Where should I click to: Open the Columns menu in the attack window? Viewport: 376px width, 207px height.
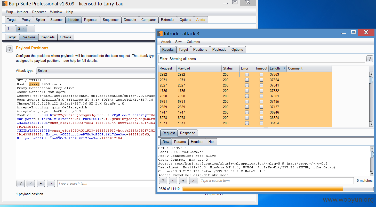pyautogui.click(x=193, y=42)
